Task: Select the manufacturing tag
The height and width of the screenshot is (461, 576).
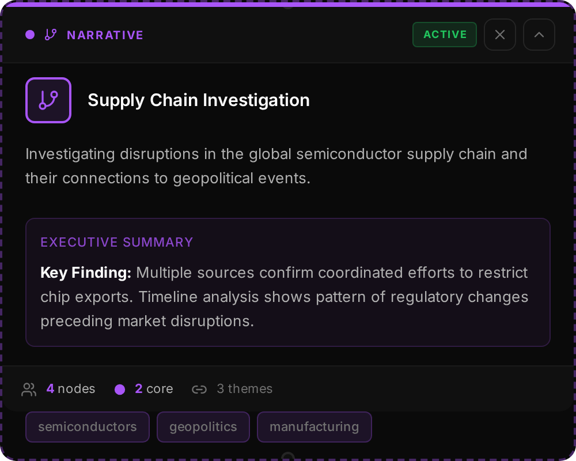Action: click(314, 427)
